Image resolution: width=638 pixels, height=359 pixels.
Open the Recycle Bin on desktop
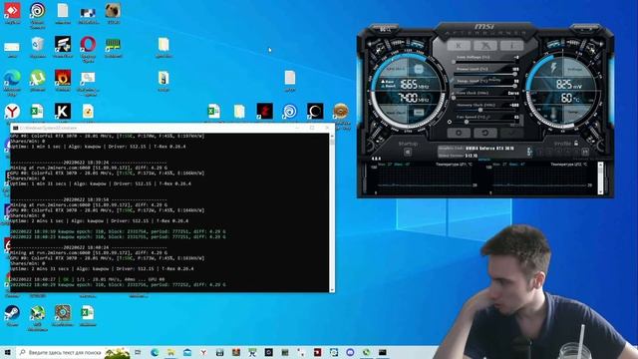click(x=38, y=44)
